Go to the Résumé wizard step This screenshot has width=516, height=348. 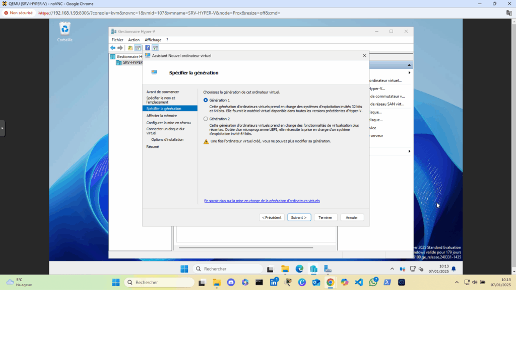(152, 147)
